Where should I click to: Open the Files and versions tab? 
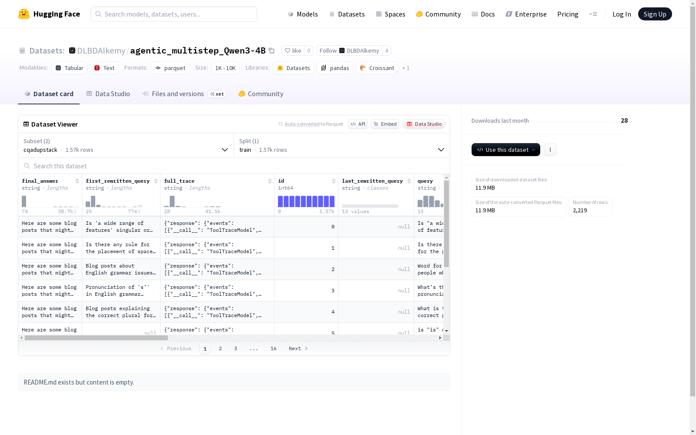[x=184, y=94]
